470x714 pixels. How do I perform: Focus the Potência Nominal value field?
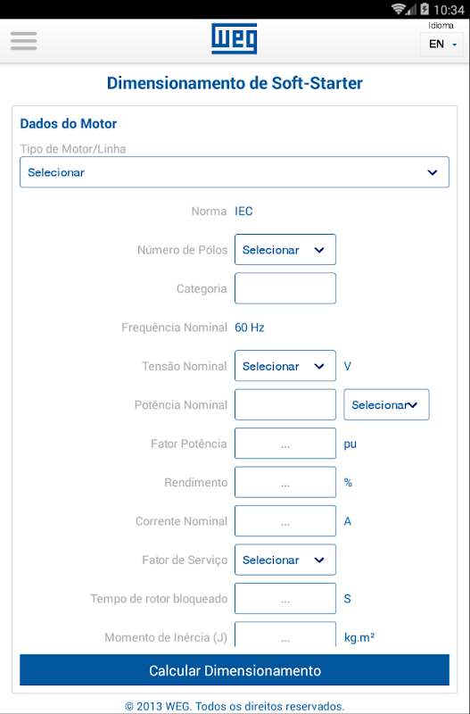285,404
